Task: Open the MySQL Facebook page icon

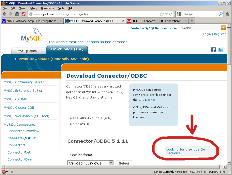Action: (x=213, y=49)
